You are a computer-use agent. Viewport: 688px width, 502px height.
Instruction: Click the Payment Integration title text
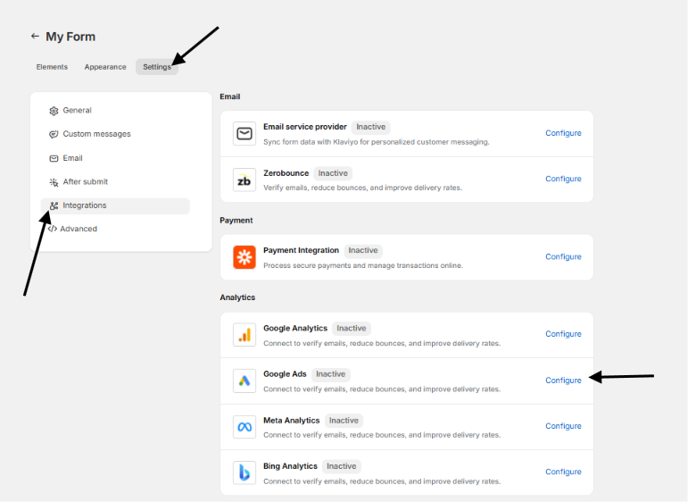pos(301,250)
